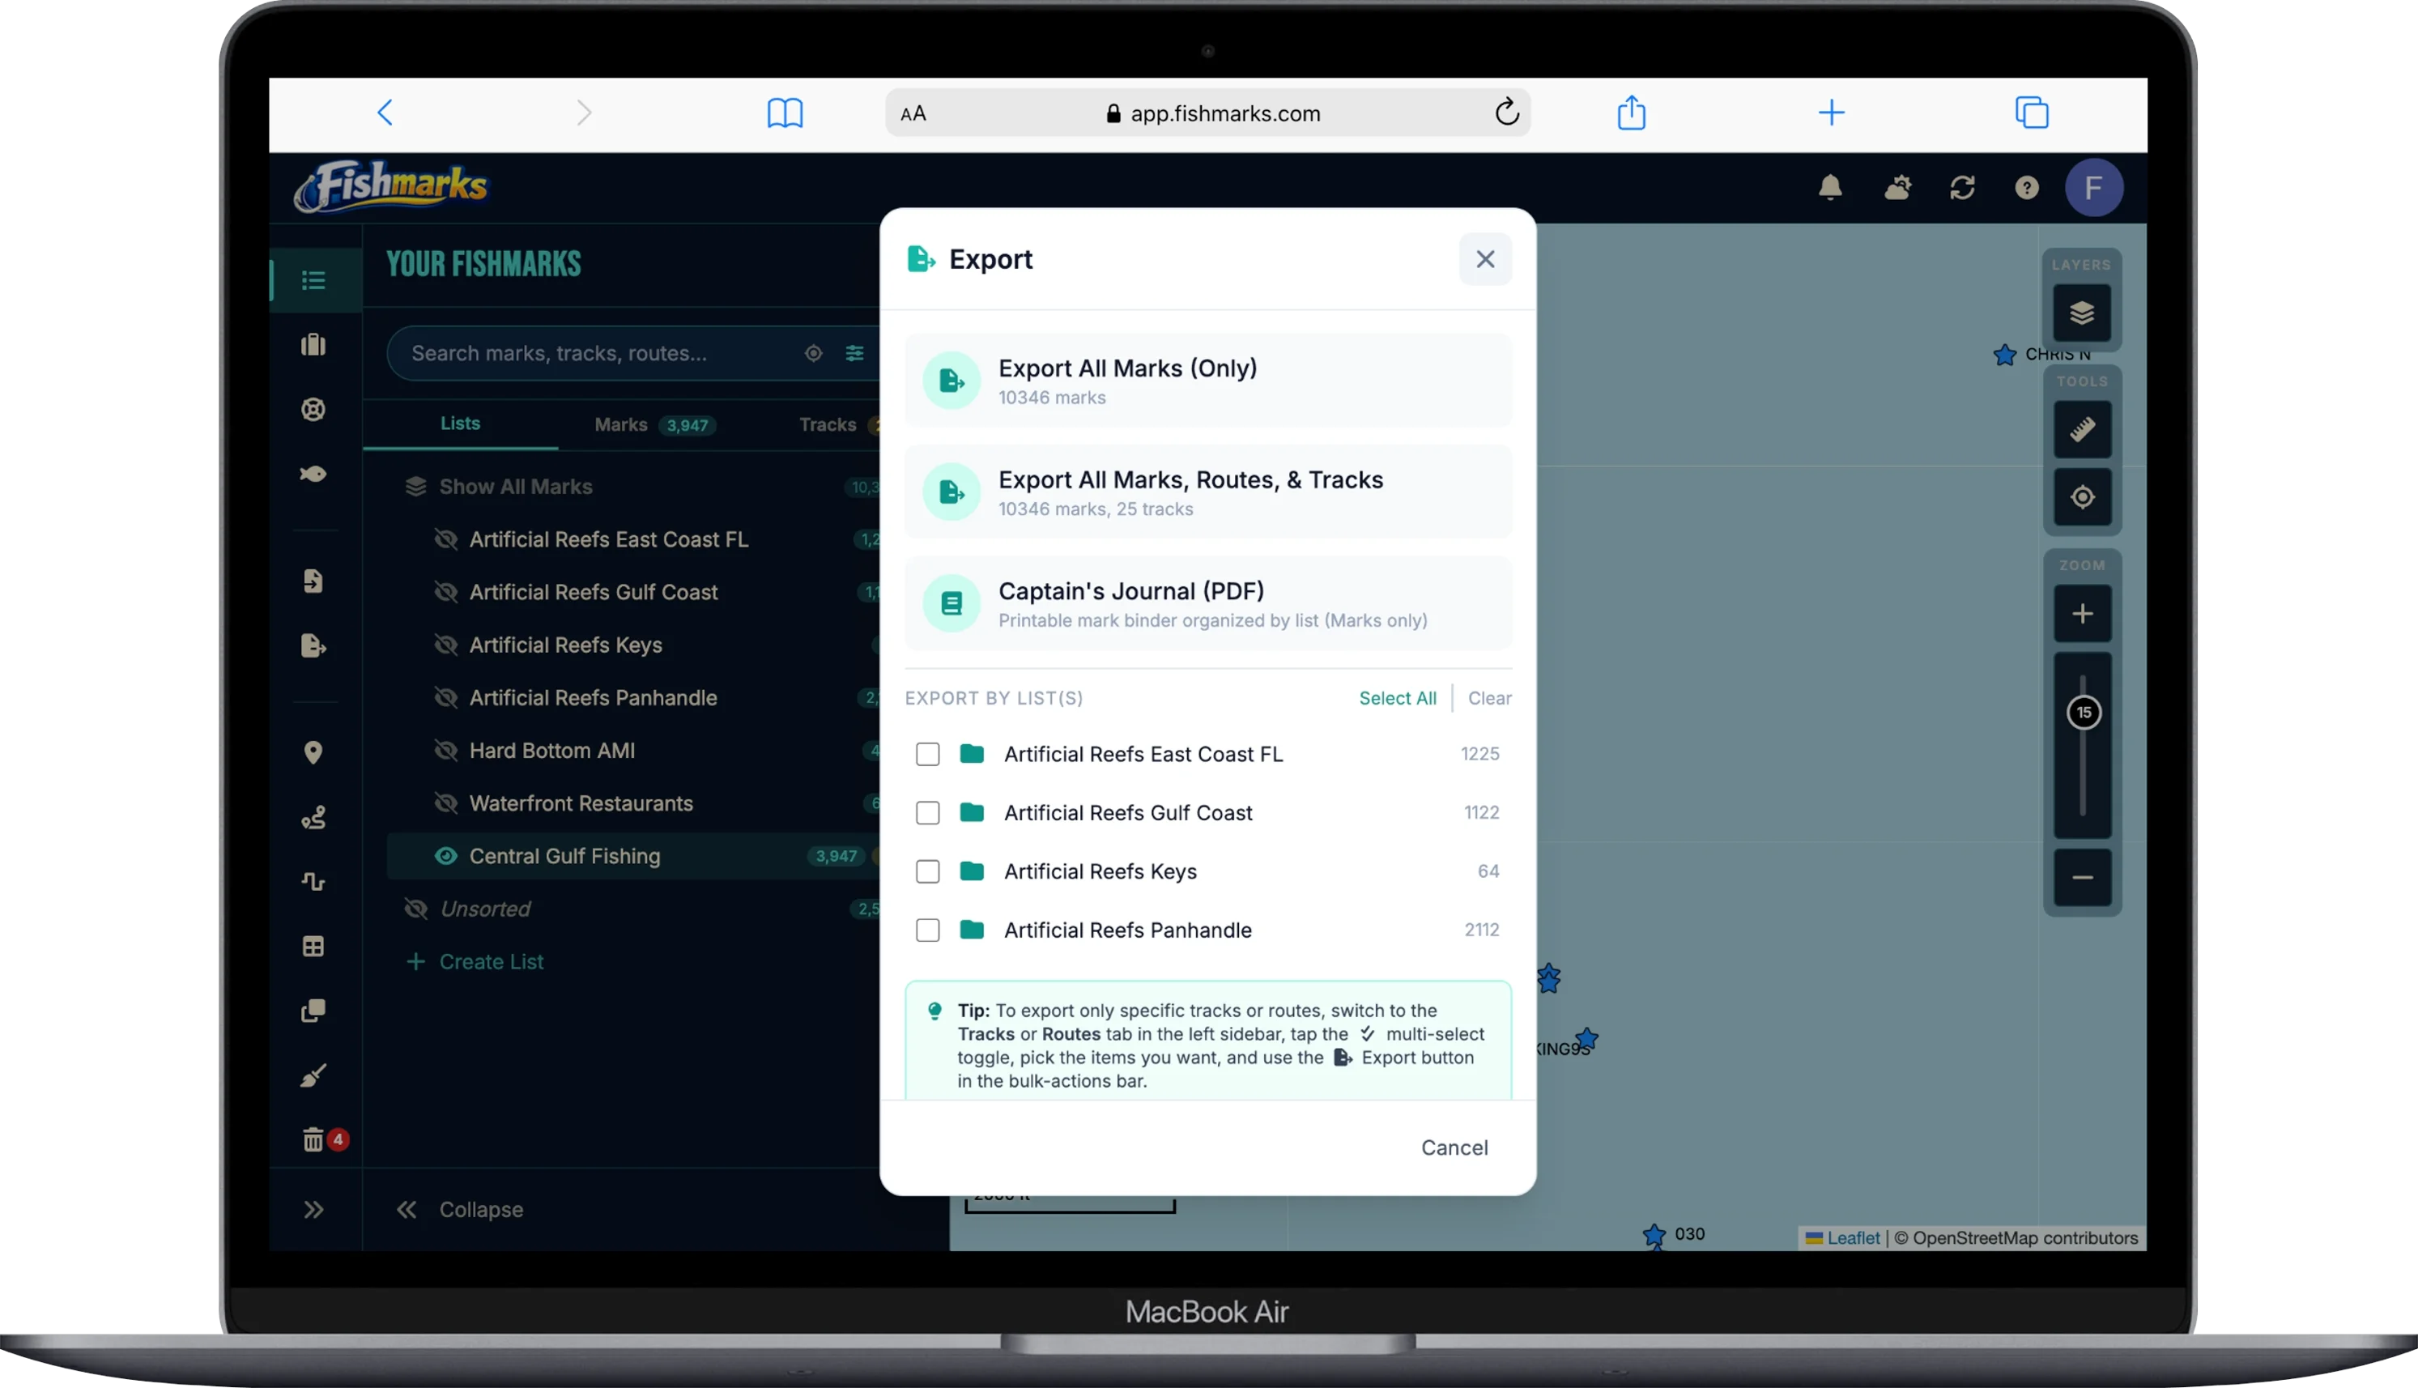The width and height of the screenshot is (2418, 1388).
Task: Open the table grid icon in sidebar
Action: pos(313,947)
